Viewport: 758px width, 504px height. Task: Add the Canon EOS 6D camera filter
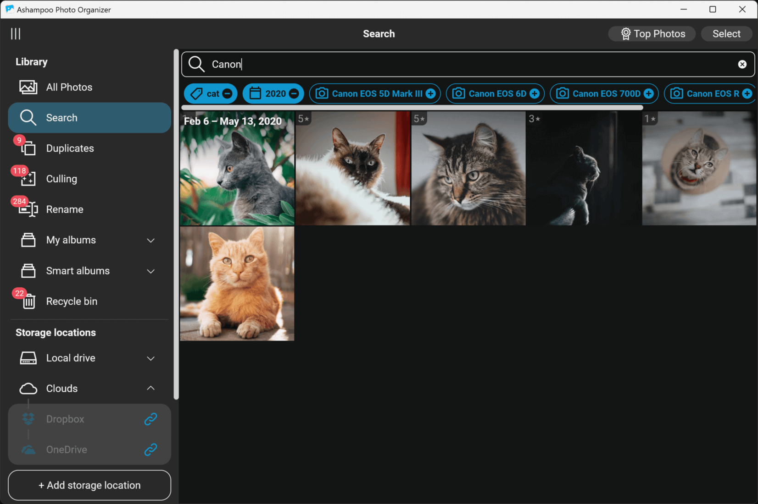534,93
